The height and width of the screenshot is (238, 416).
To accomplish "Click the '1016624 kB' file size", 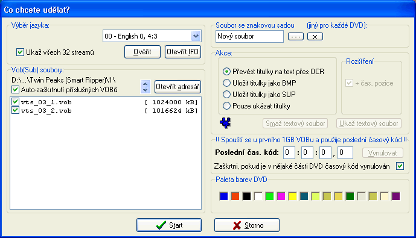I will 171,111.
